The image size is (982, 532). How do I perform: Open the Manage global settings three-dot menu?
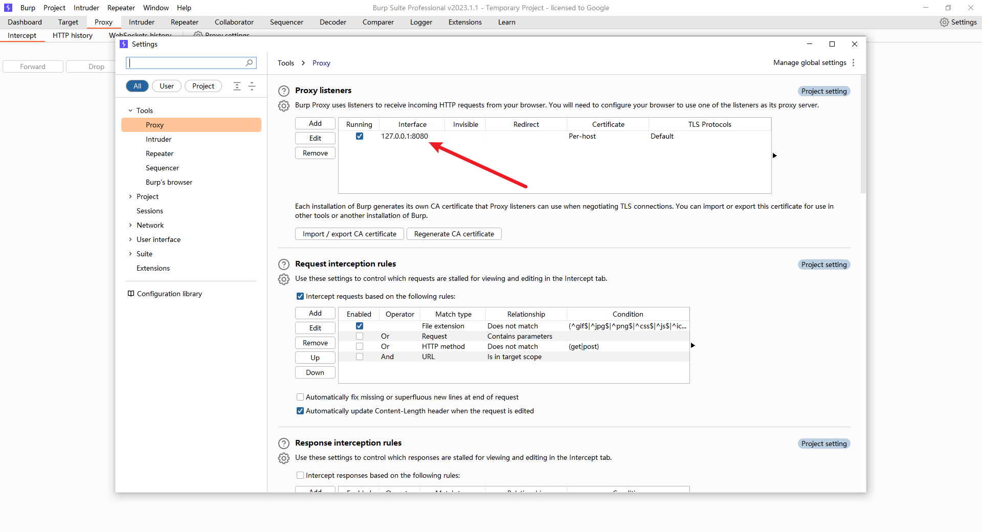[x=853, y=62]
